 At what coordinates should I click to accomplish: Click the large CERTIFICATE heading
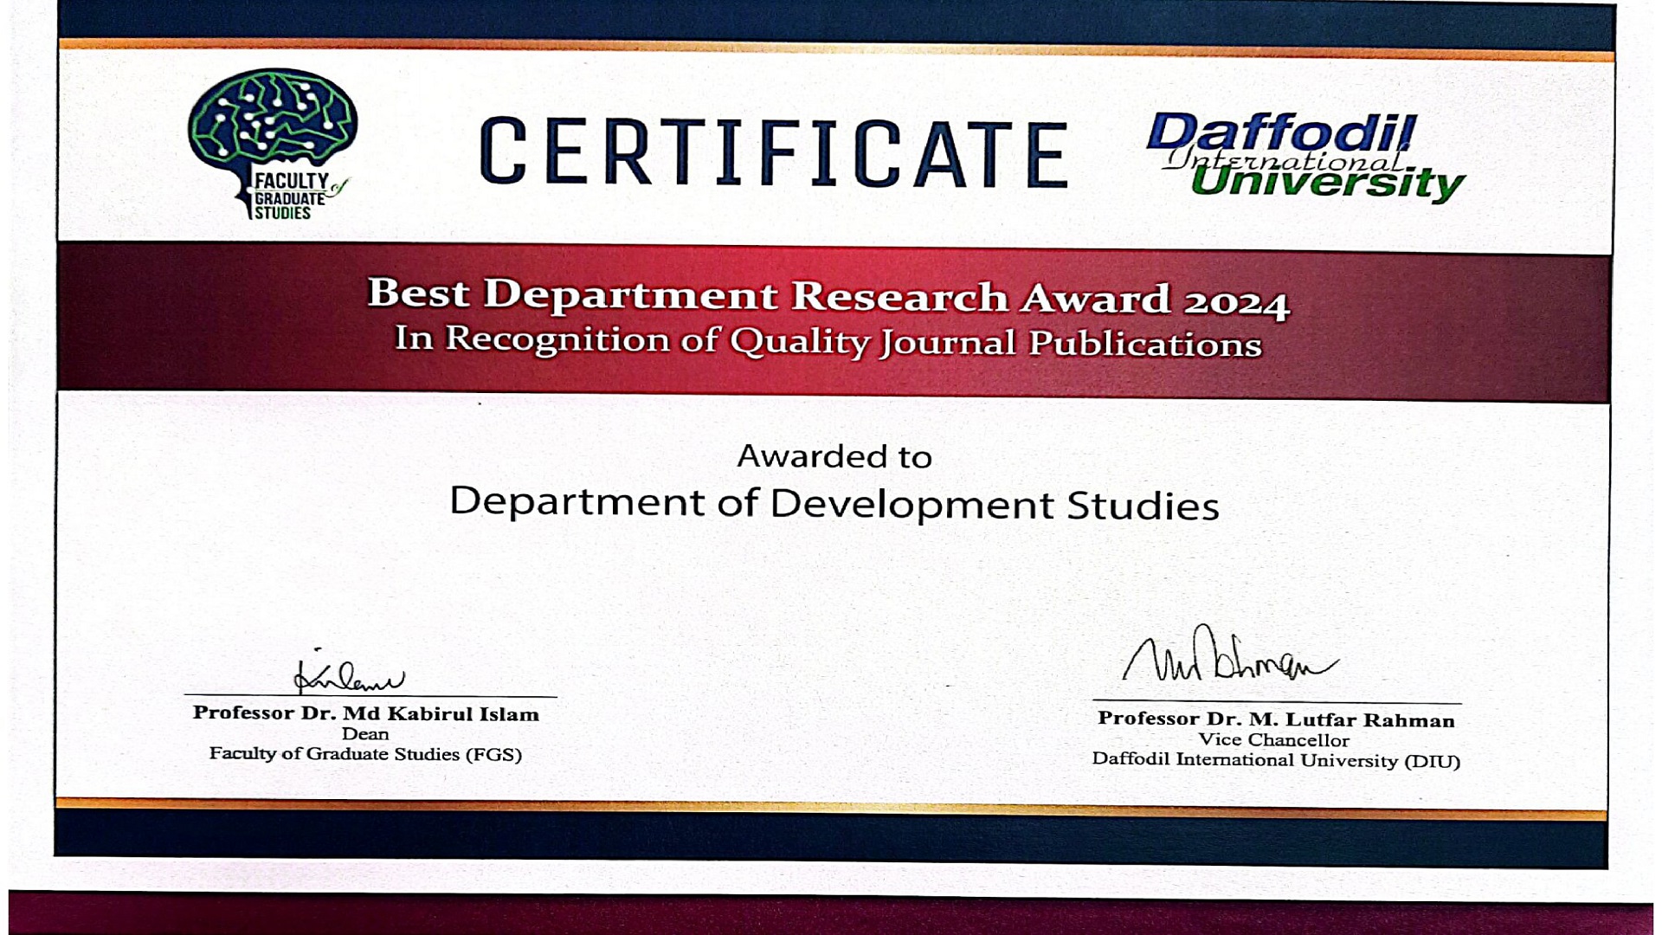click(774, 153)
